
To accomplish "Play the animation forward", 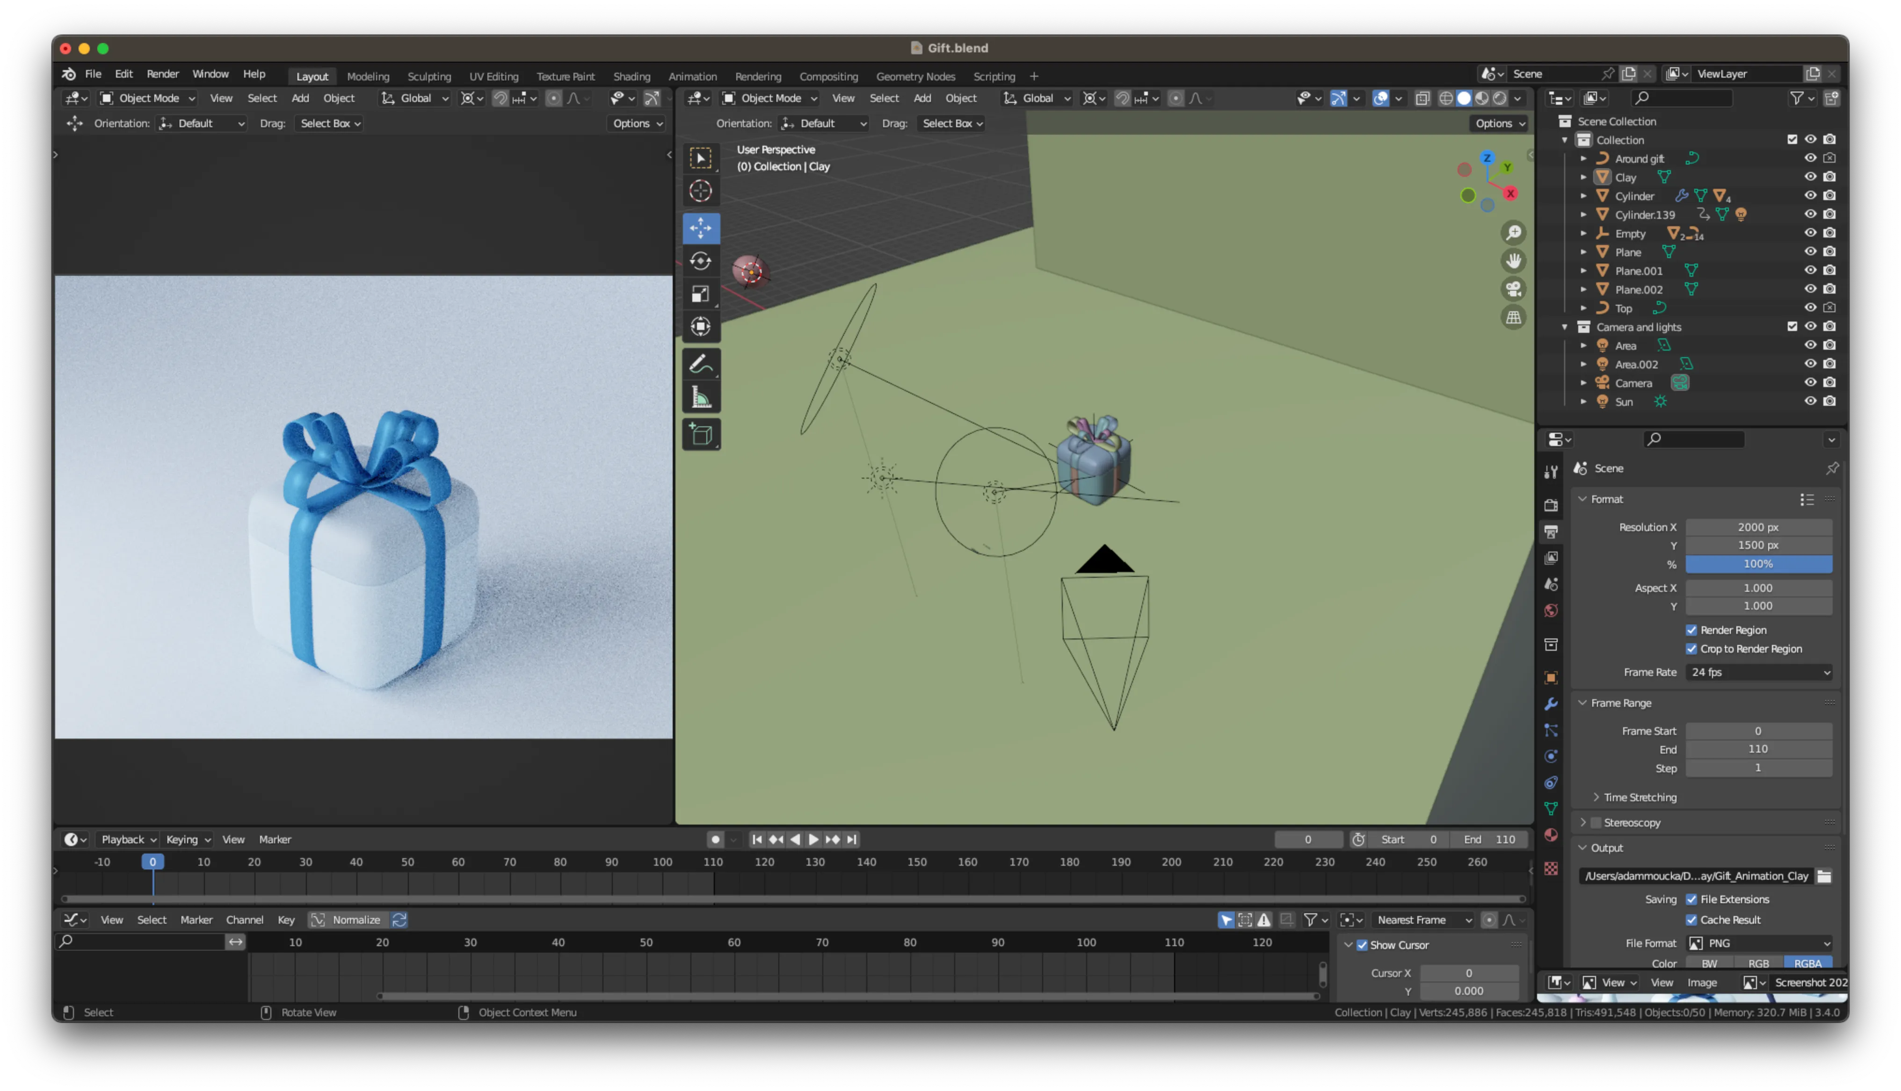I will pos(814,840).
